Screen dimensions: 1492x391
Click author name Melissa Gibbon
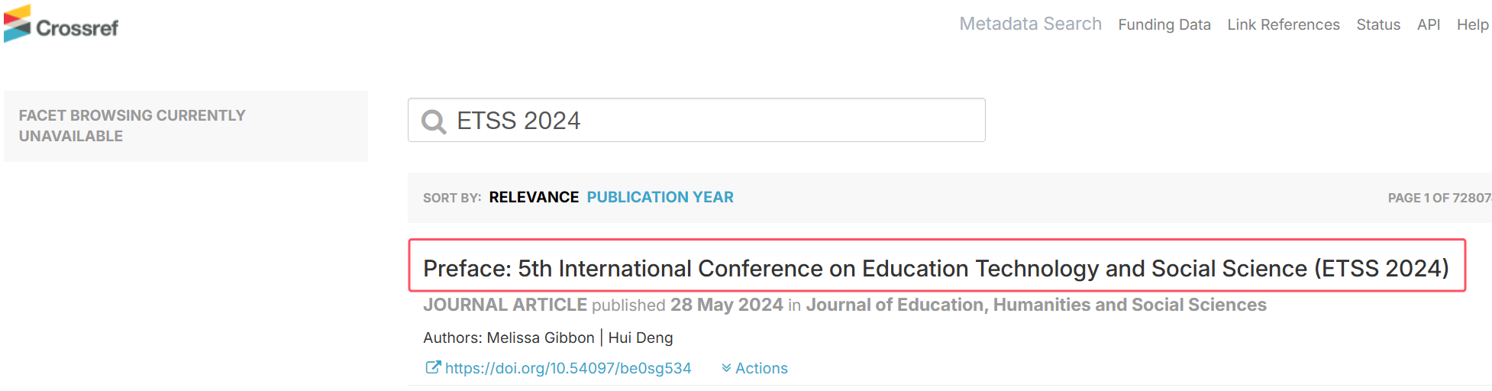coord(541,338)
